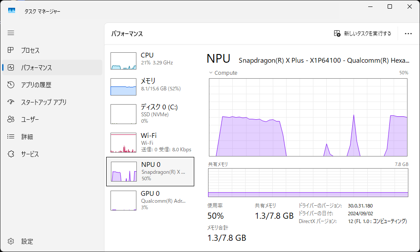Viewport: 420px width, 252px height.
Task: Open the three-dot more options menu
Action: point(408,33)
